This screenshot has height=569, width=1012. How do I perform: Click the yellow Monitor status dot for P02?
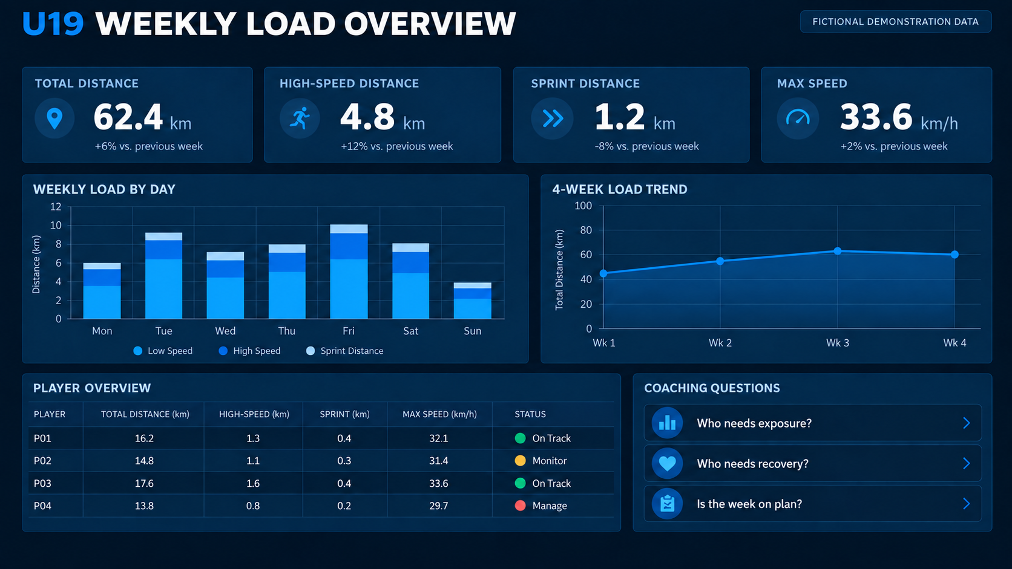click(x=520, y=460)
